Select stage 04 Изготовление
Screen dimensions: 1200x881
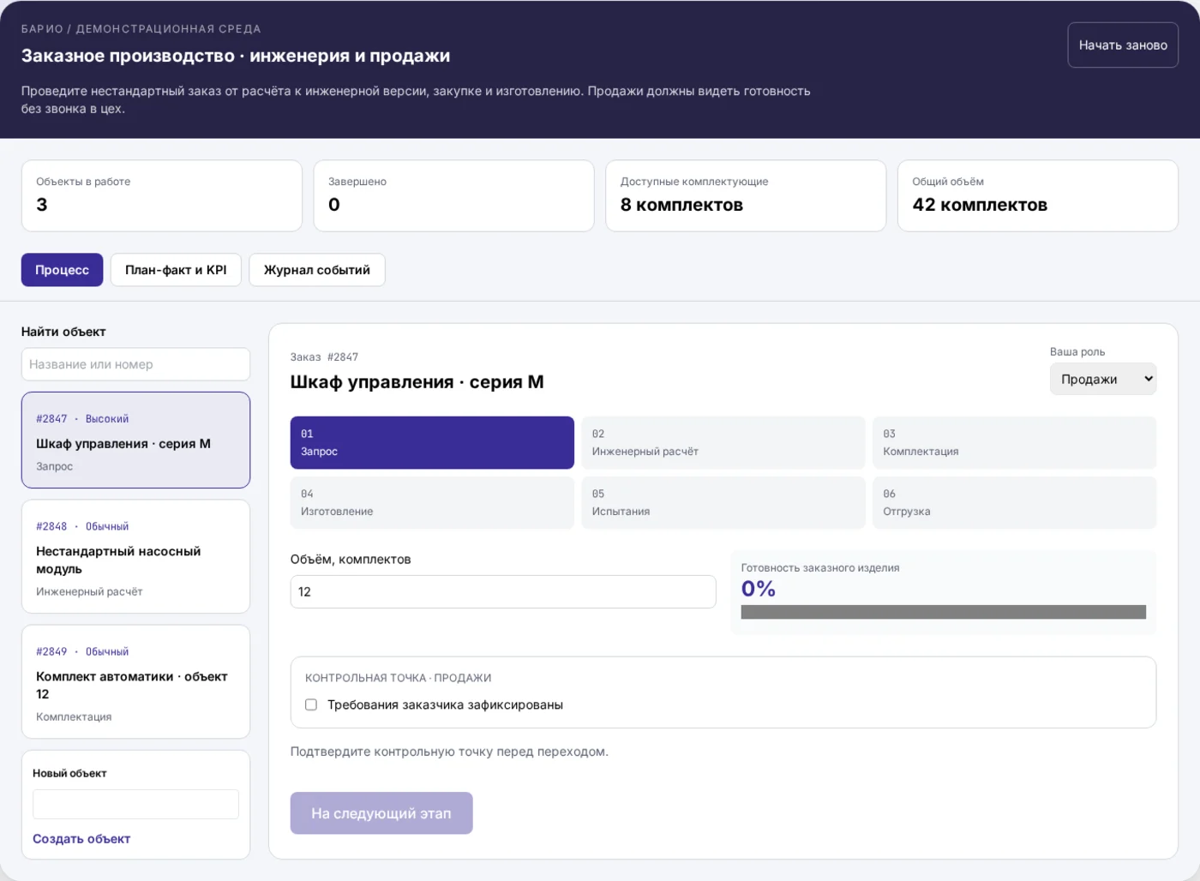(x=432, y=503)
